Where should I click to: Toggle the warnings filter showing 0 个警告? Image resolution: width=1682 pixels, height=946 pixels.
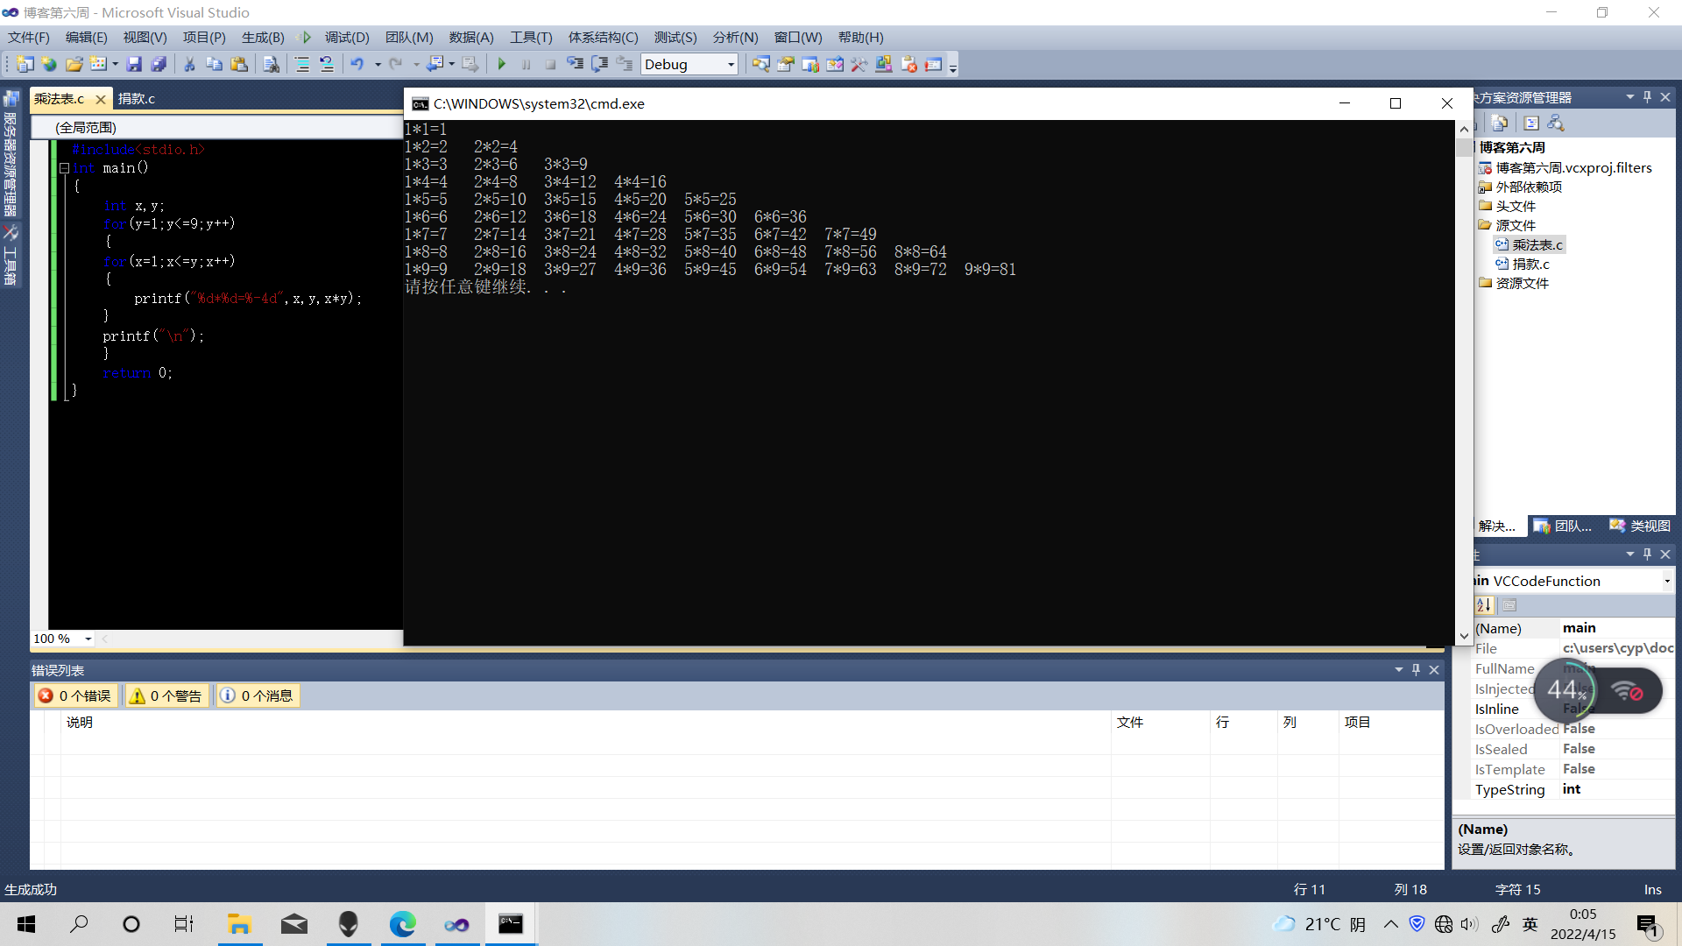coord(166,695)
